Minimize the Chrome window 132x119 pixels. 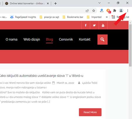coord(109,3)
